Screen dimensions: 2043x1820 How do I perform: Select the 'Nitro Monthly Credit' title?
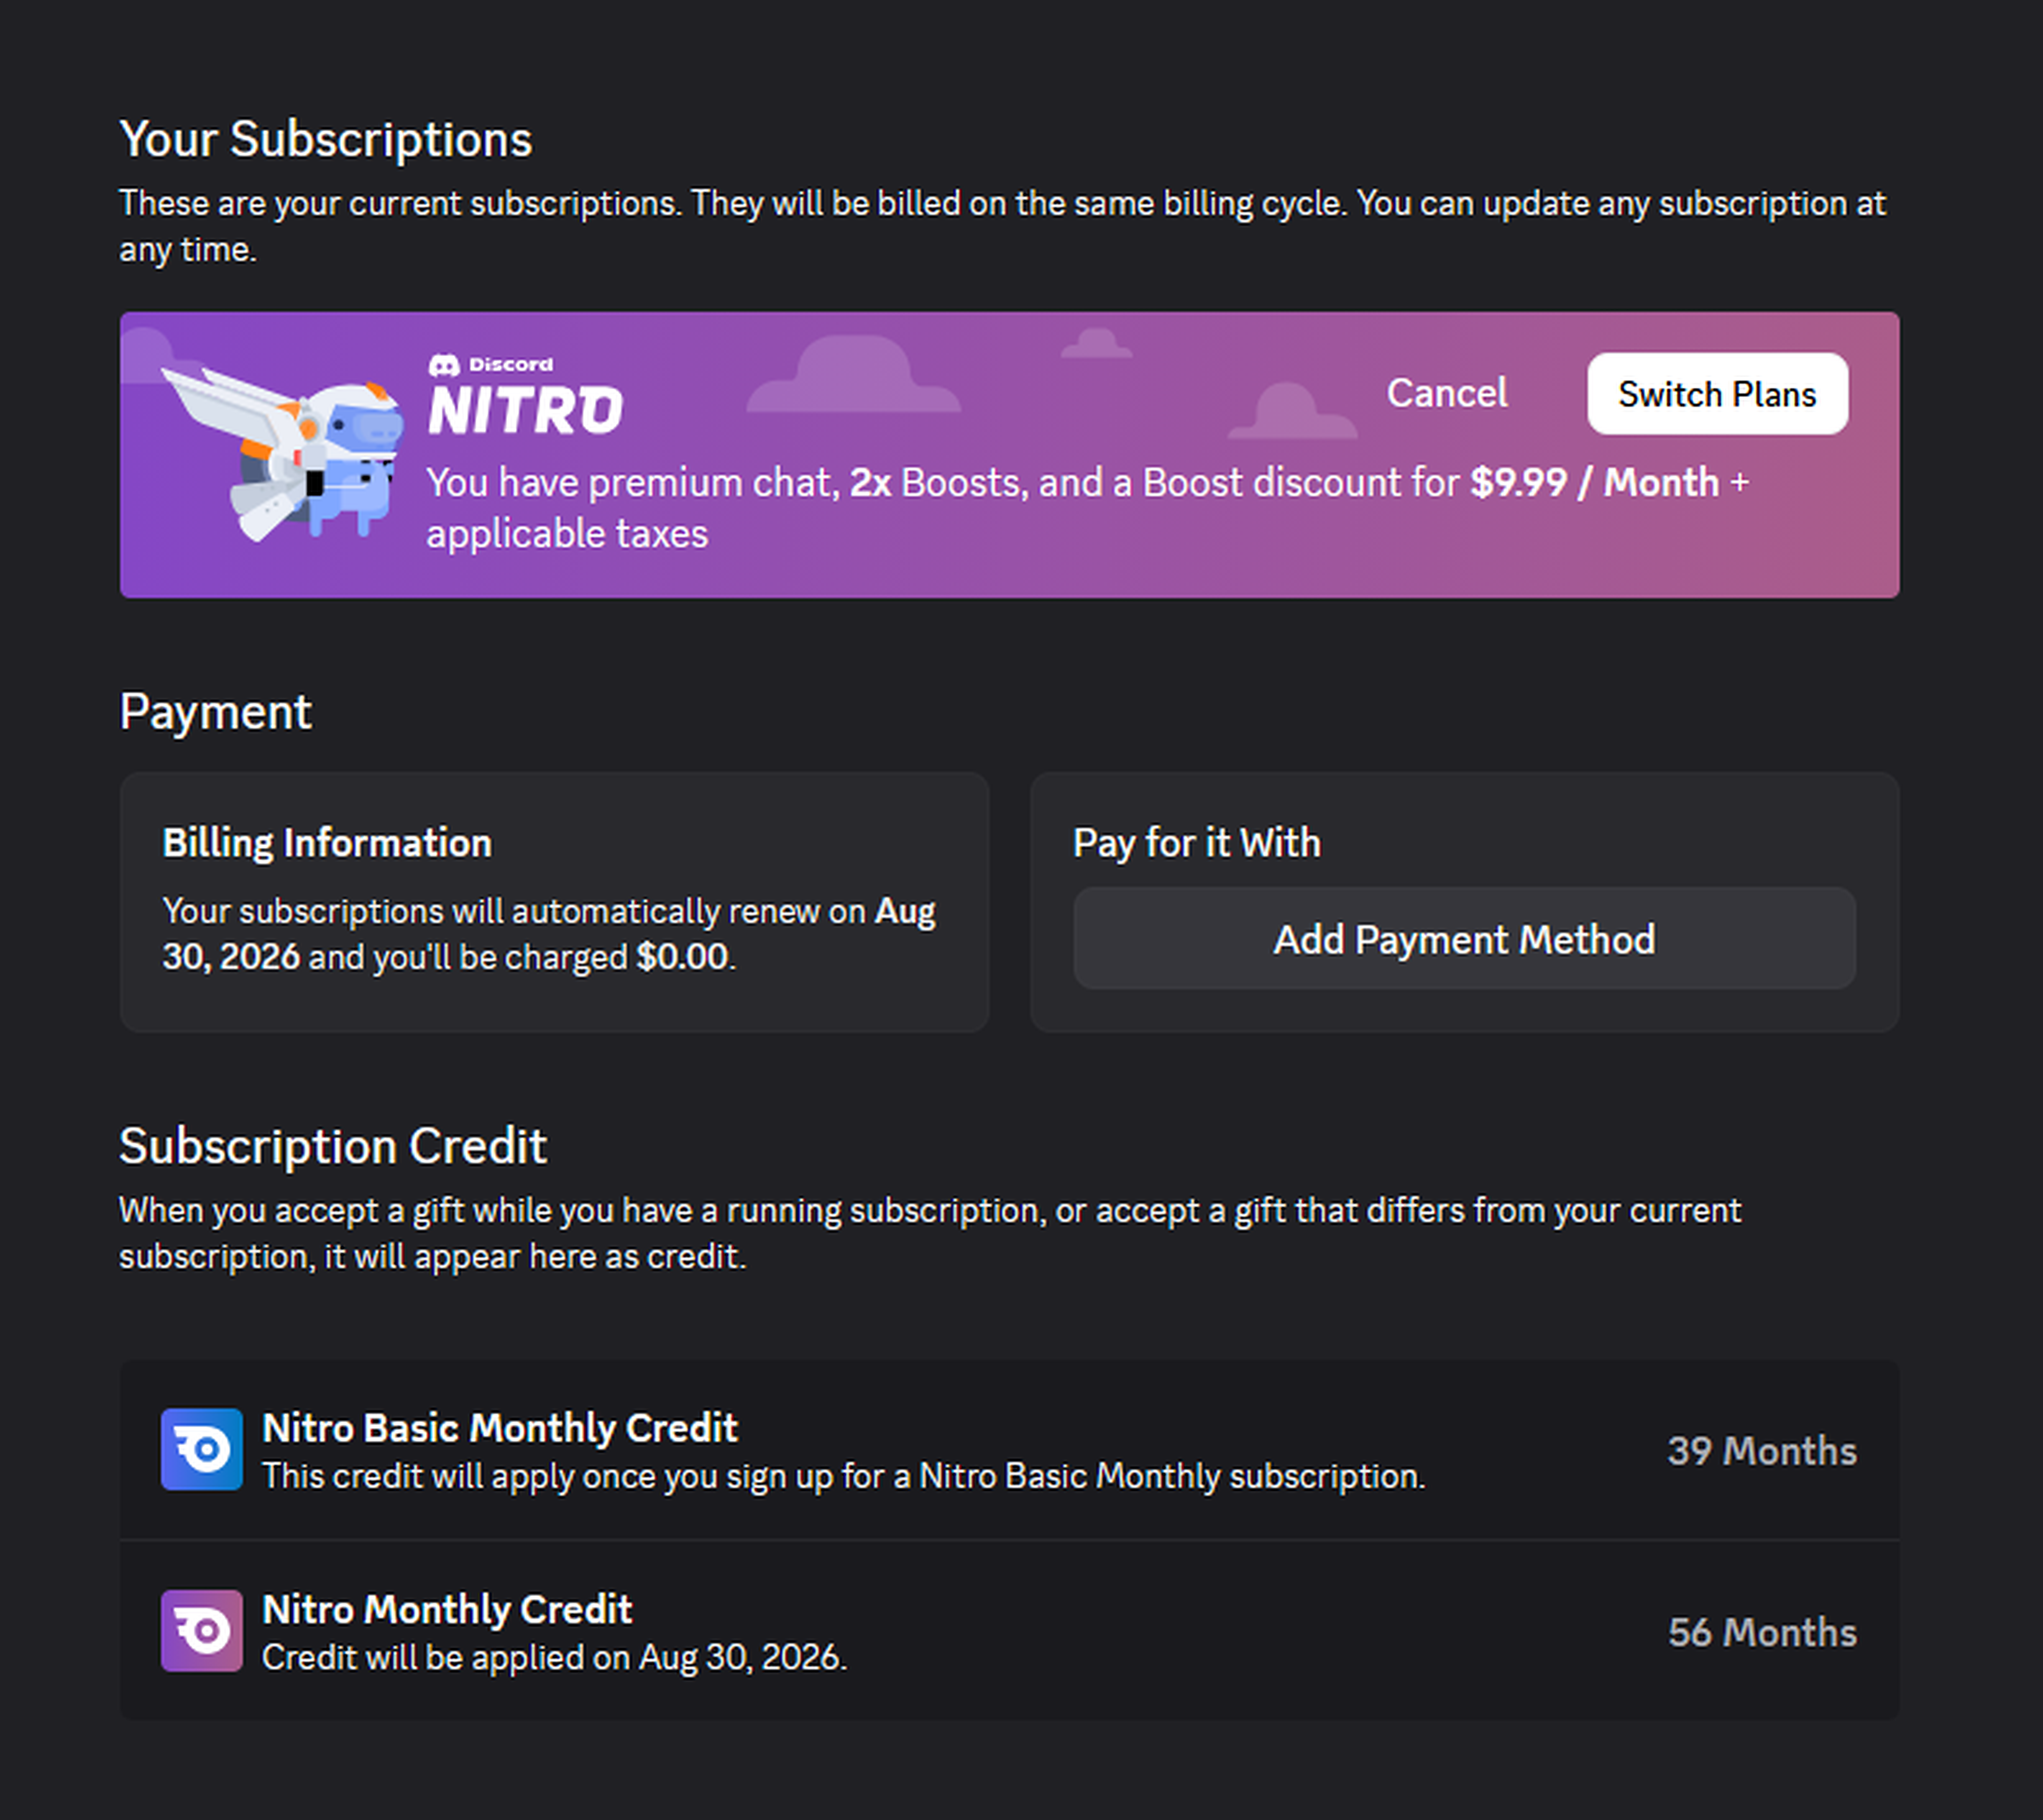coord(446,1609)
